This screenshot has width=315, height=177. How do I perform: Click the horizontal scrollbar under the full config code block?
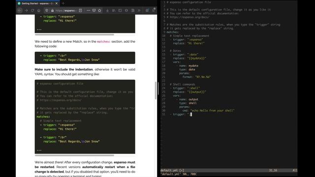(x=74, y=155)
